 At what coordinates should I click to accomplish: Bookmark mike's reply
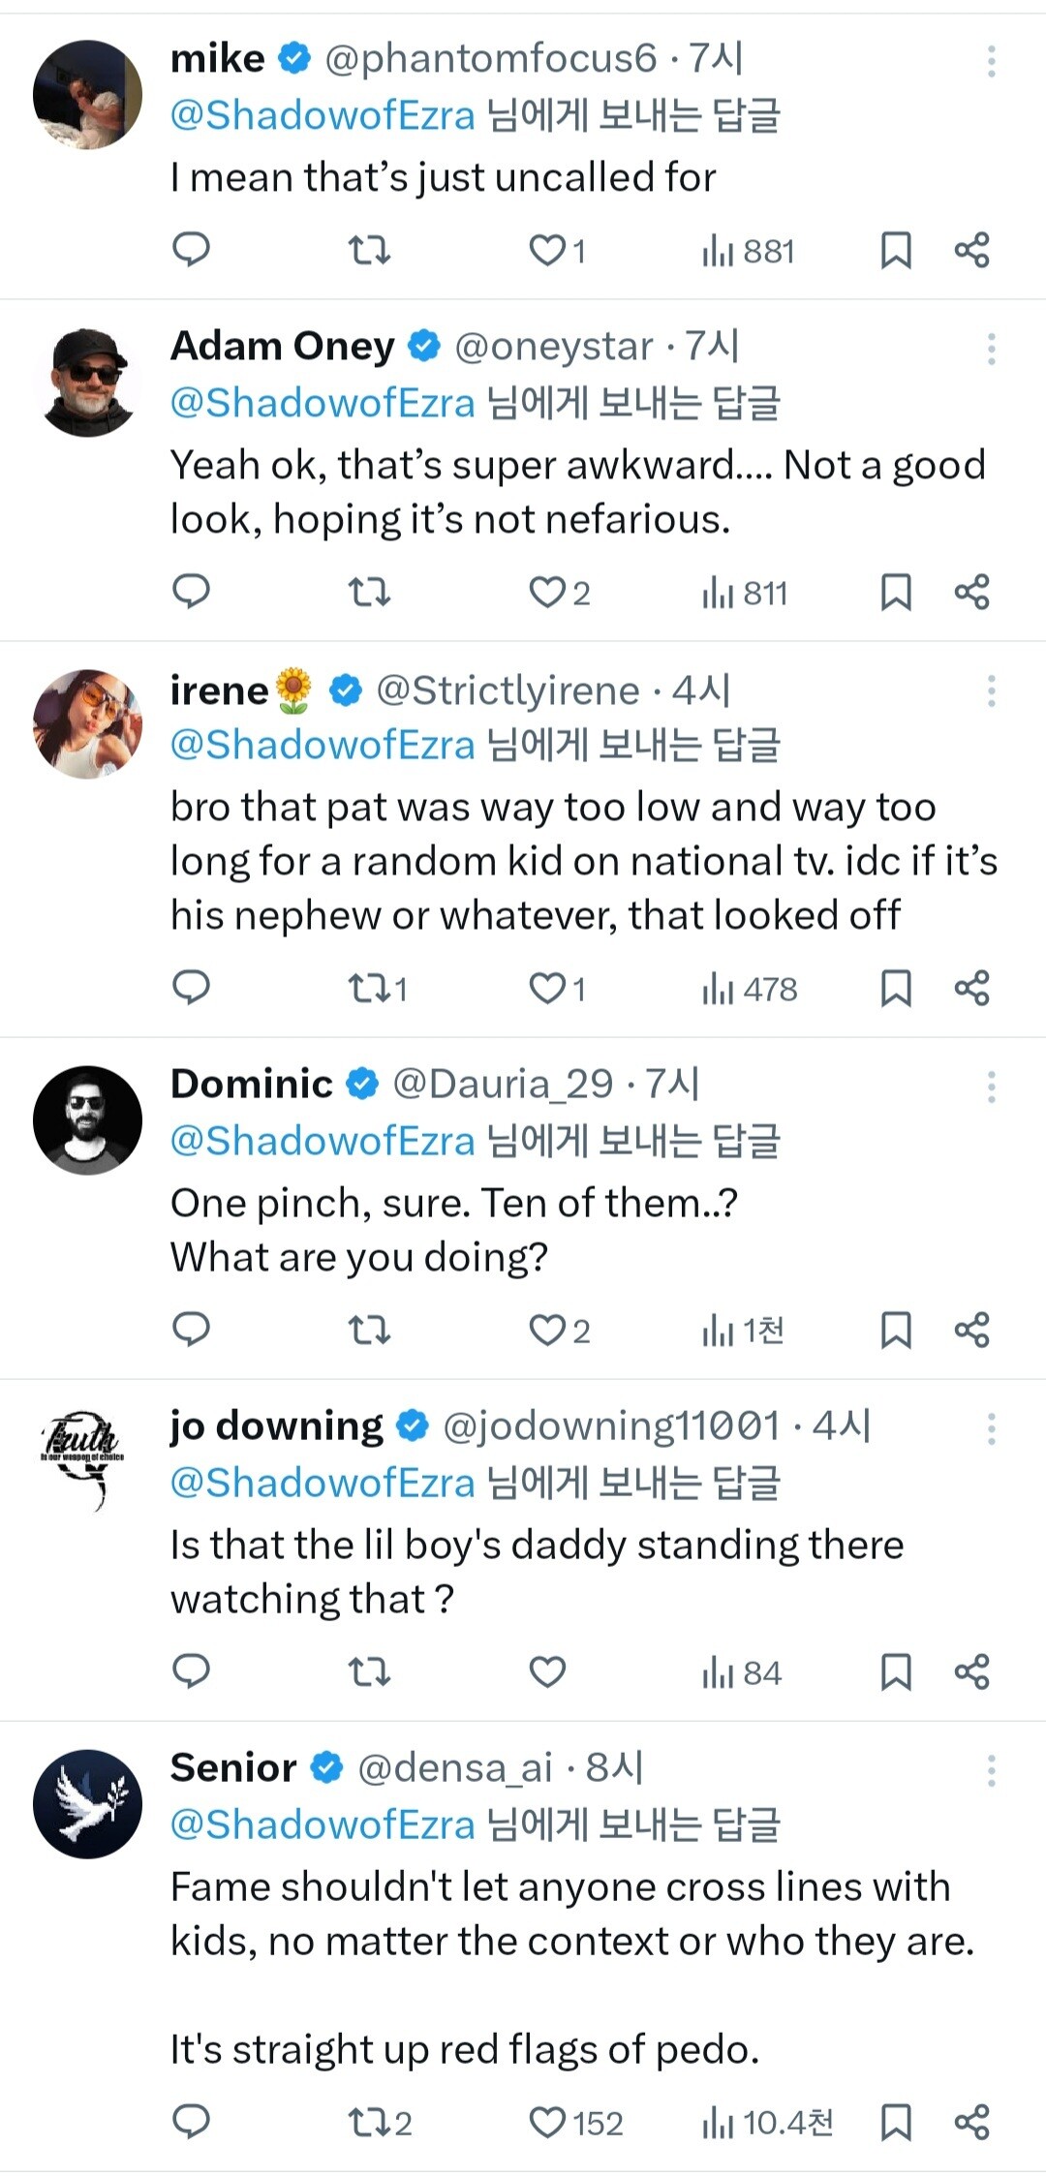pos(895,250)
